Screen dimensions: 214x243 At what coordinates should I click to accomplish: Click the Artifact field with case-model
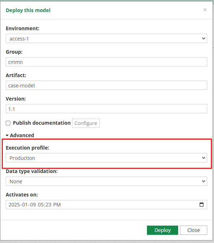pos(106,85)
